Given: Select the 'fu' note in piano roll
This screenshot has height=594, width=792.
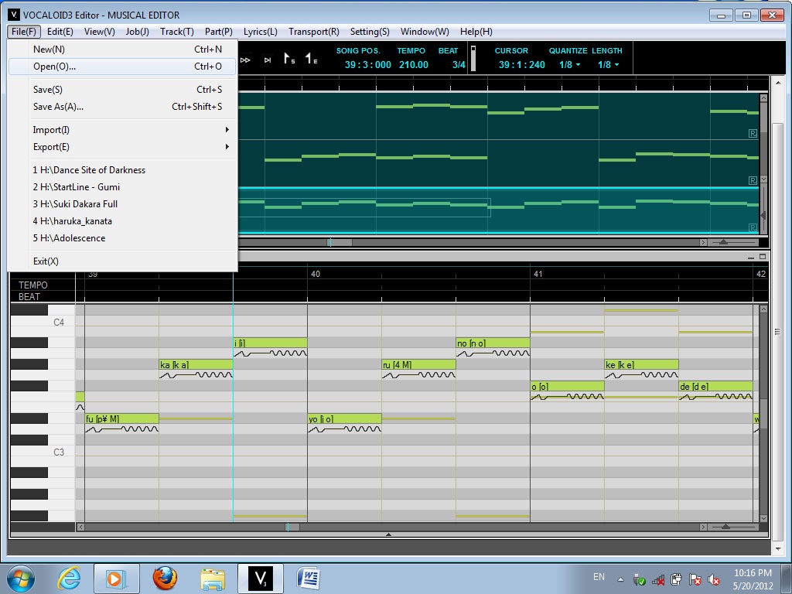Looking at the screenshot, I should pos(121,418).
